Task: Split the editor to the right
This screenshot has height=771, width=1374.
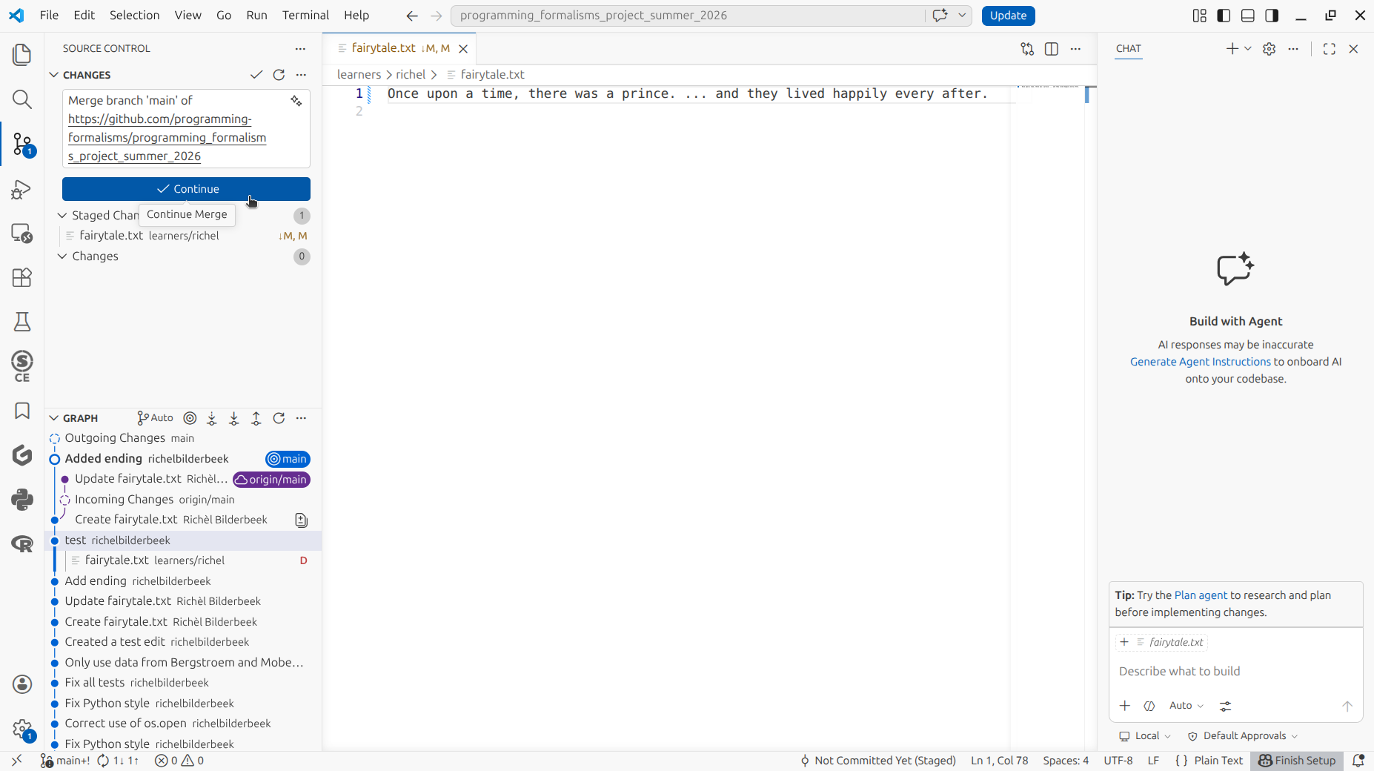Action: click(1052, 49)
